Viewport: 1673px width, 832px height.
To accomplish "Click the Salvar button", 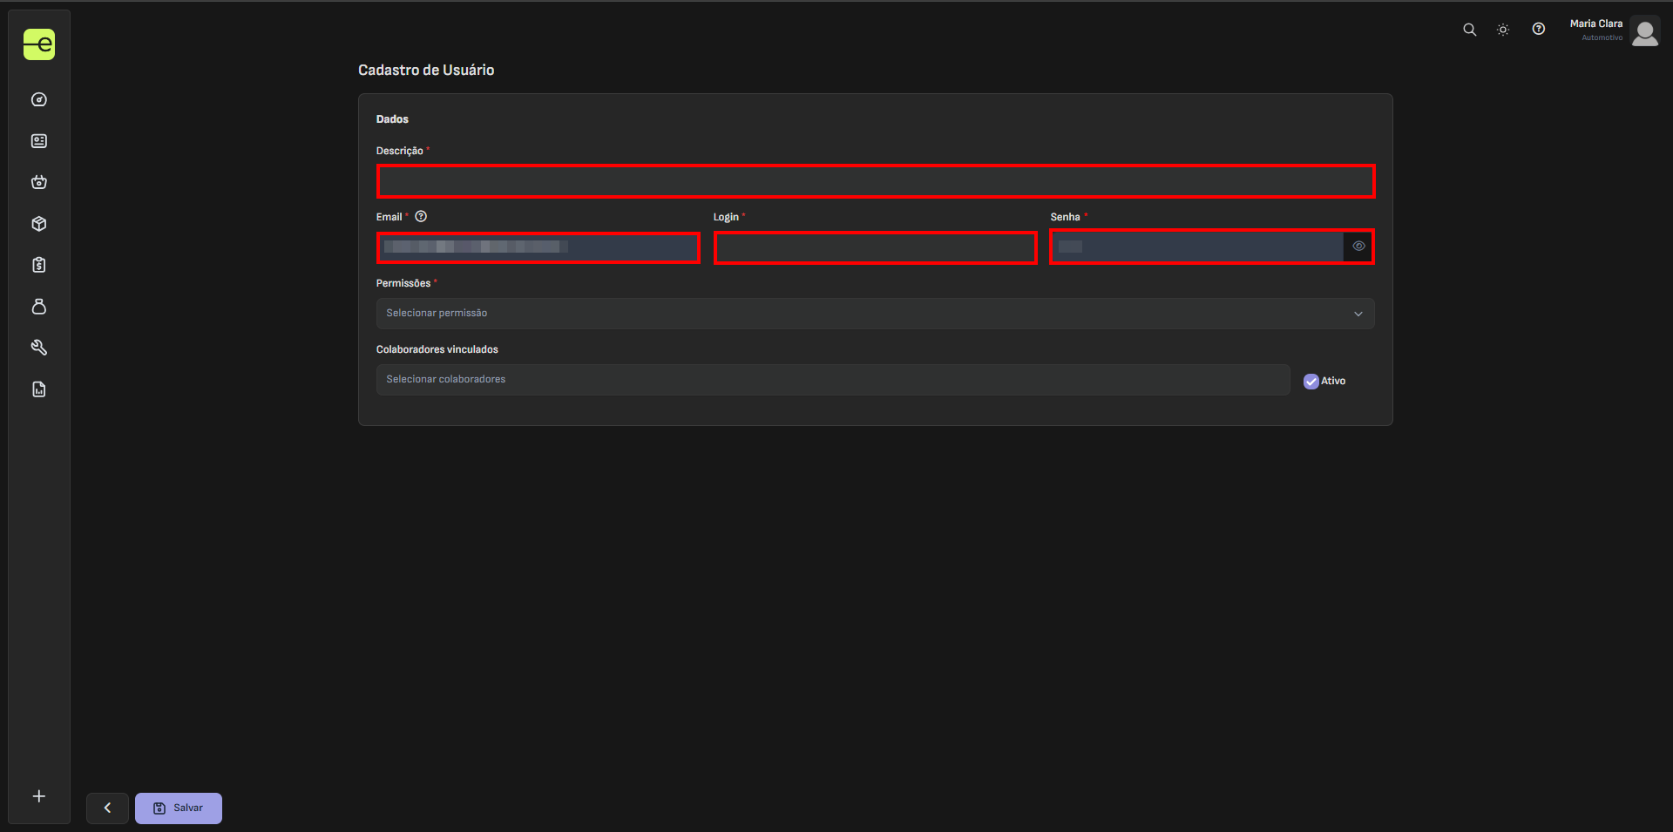I will (x=179, y=808).
